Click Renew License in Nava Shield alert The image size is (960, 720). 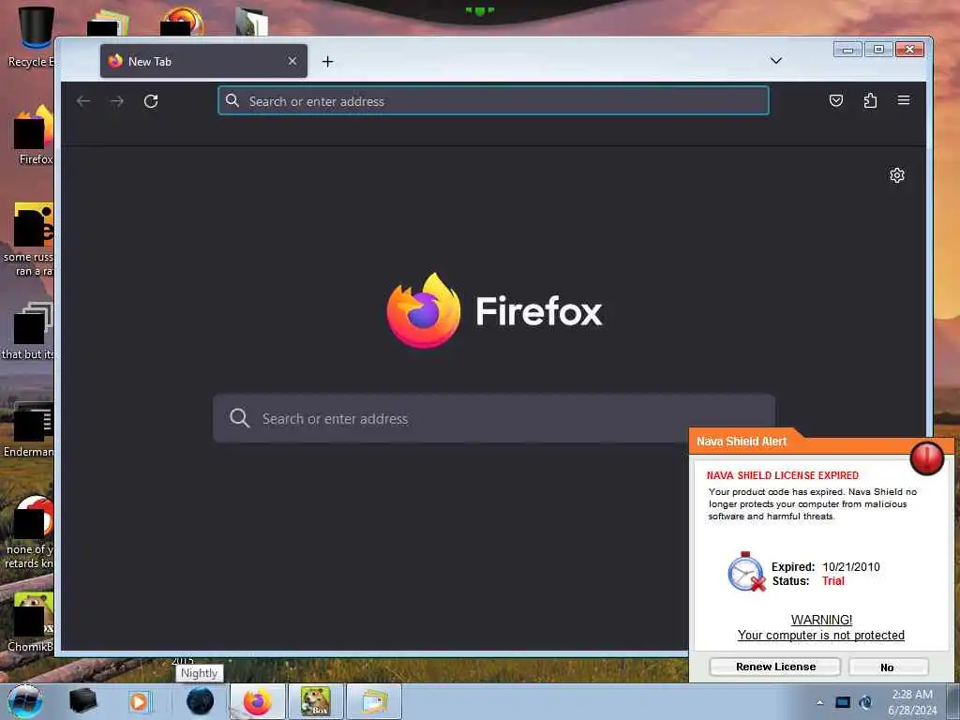775,667
